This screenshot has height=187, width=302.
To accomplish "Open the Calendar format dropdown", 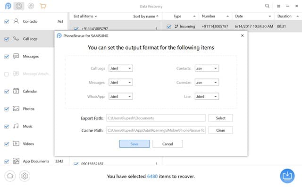I will click(207, 82).
